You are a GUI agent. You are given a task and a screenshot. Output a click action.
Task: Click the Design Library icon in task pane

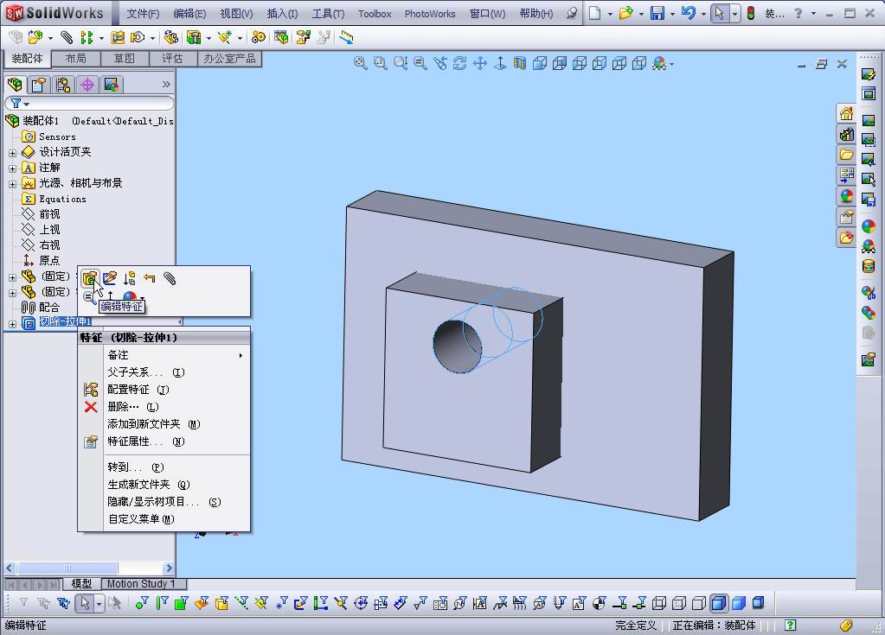click(x=846, y=134)
